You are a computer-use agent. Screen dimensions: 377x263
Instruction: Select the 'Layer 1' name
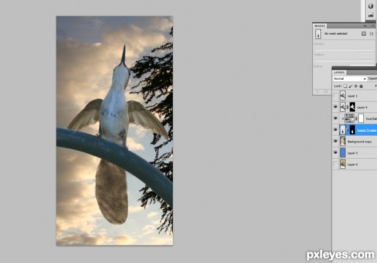(352, 96)
